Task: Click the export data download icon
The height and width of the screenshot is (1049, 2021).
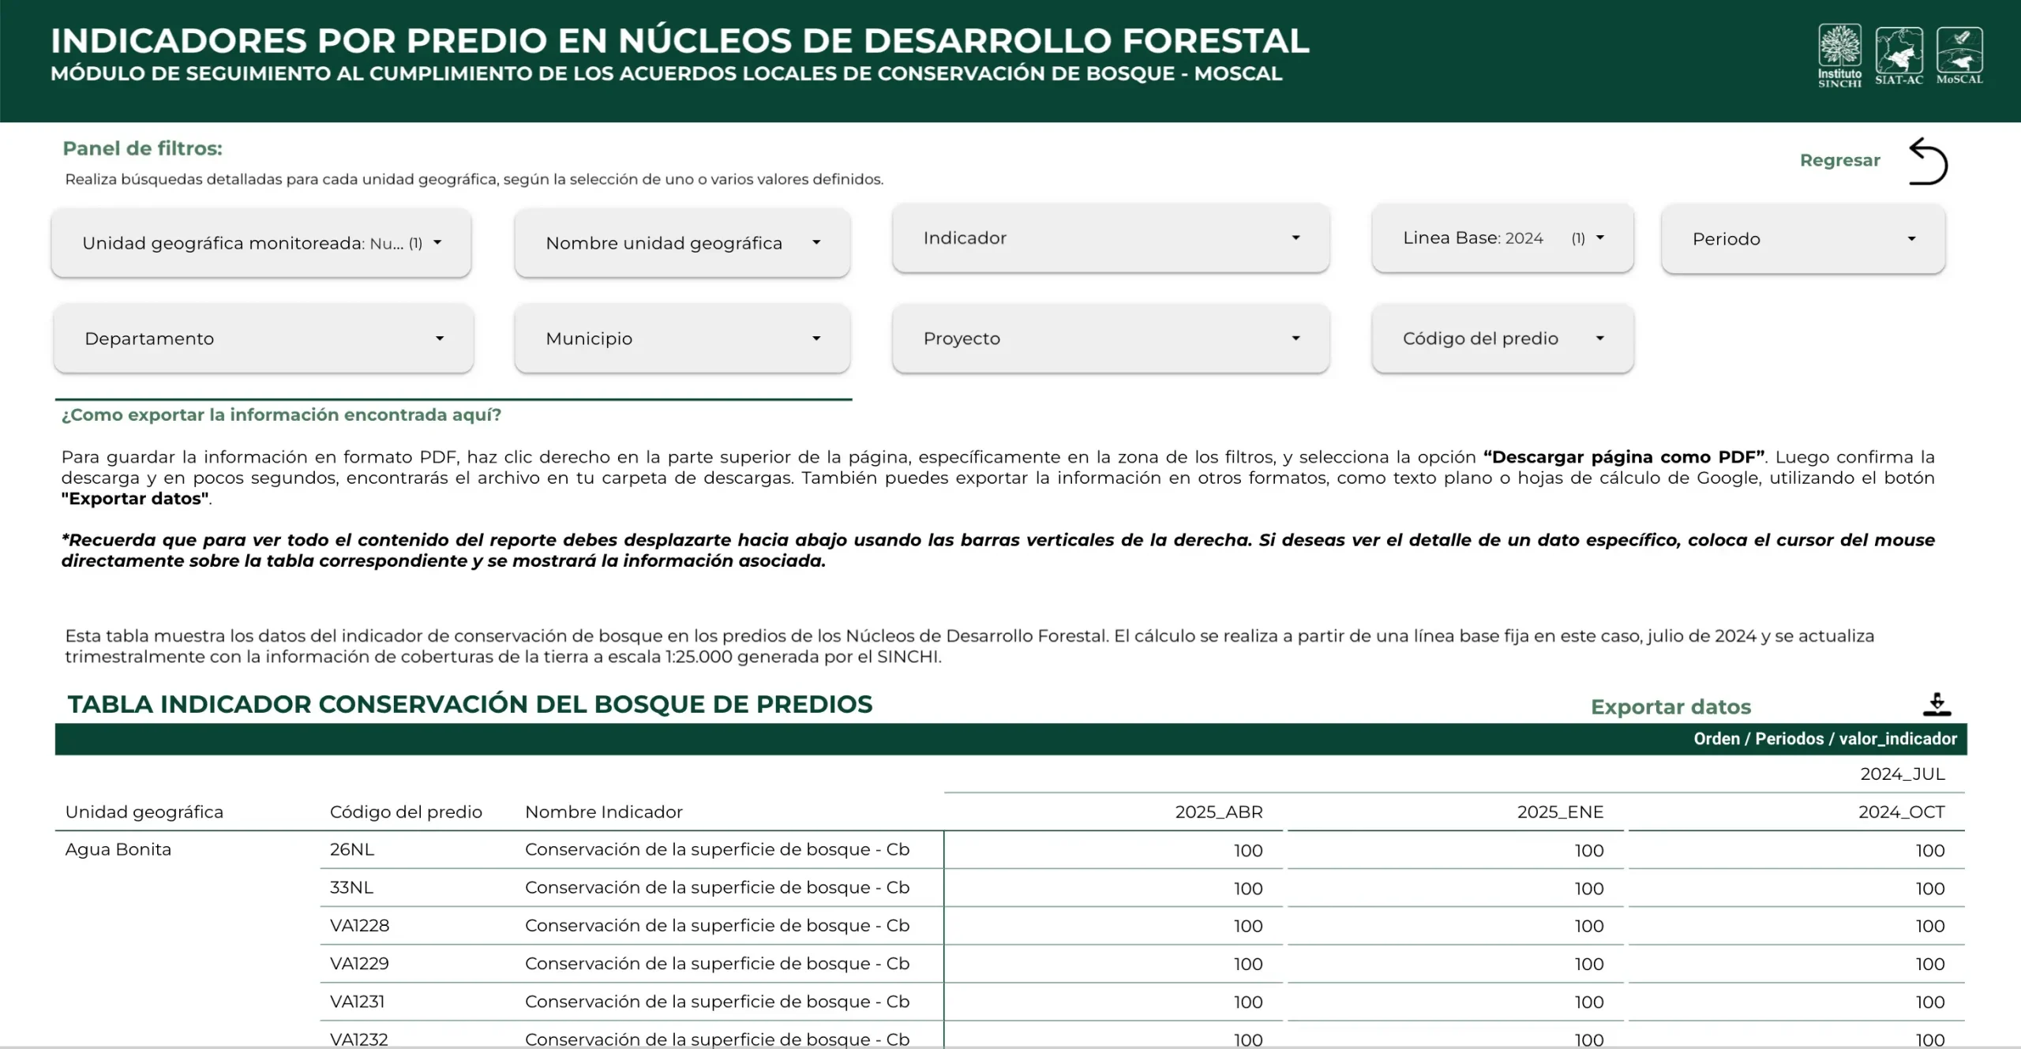Action: pos(1937,705)
